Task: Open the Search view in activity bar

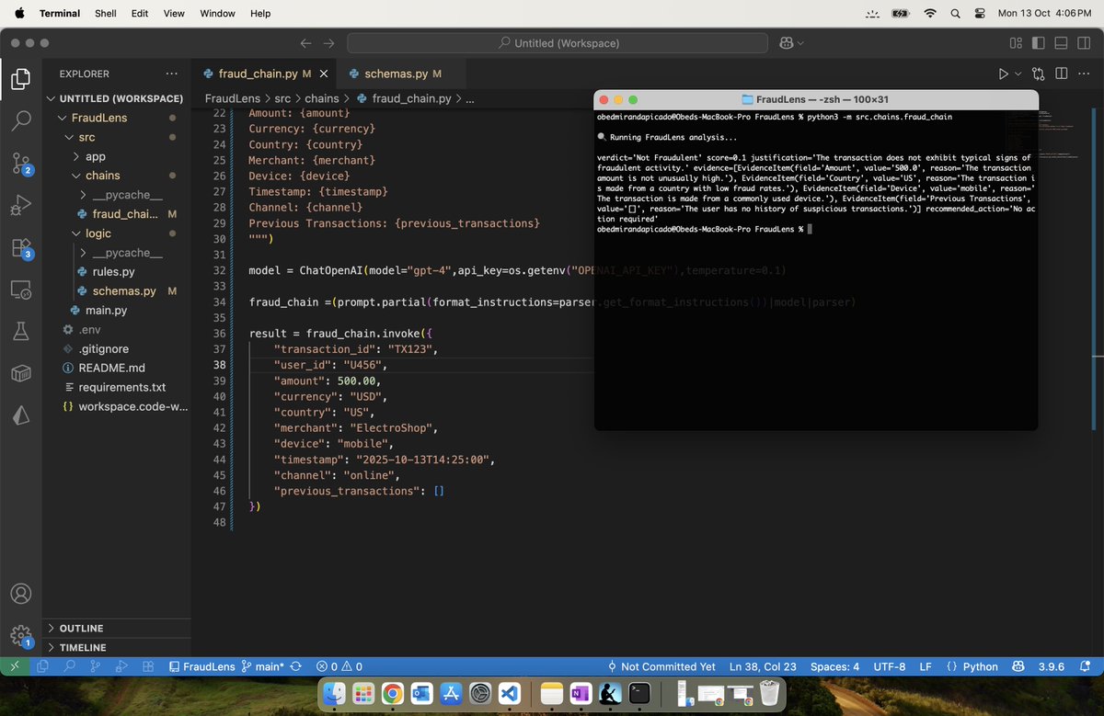Action: point(20,120)
